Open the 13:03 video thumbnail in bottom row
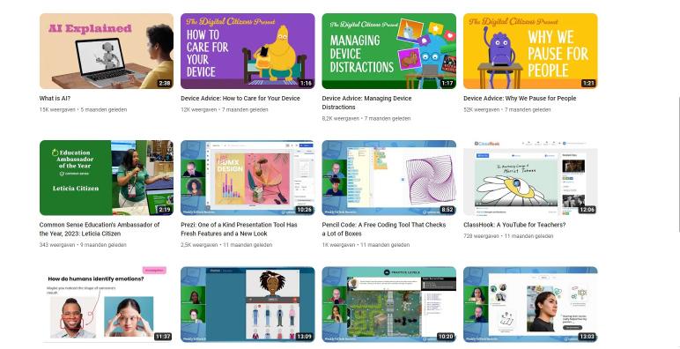This screenshot has width=680, height=349. pyautogui.click(x=530, y=304)
